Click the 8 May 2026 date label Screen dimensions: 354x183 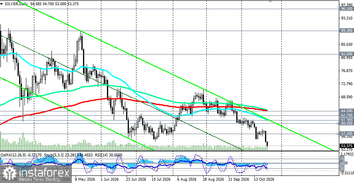pyautogui.click(x=85, y=179)
